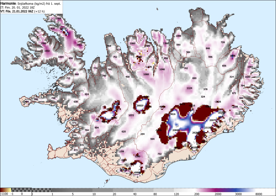Click the map value 23158
The image size is (276, 196).
pos(208,128)
